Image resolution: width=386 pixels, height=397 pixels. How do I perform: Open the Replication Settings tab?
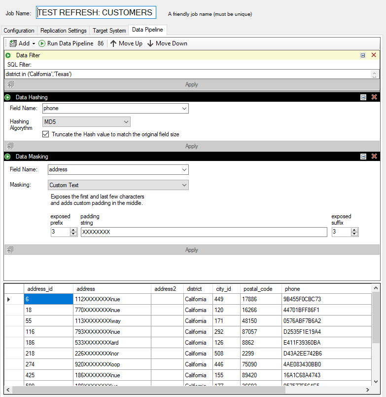click(x=64, y=31)
